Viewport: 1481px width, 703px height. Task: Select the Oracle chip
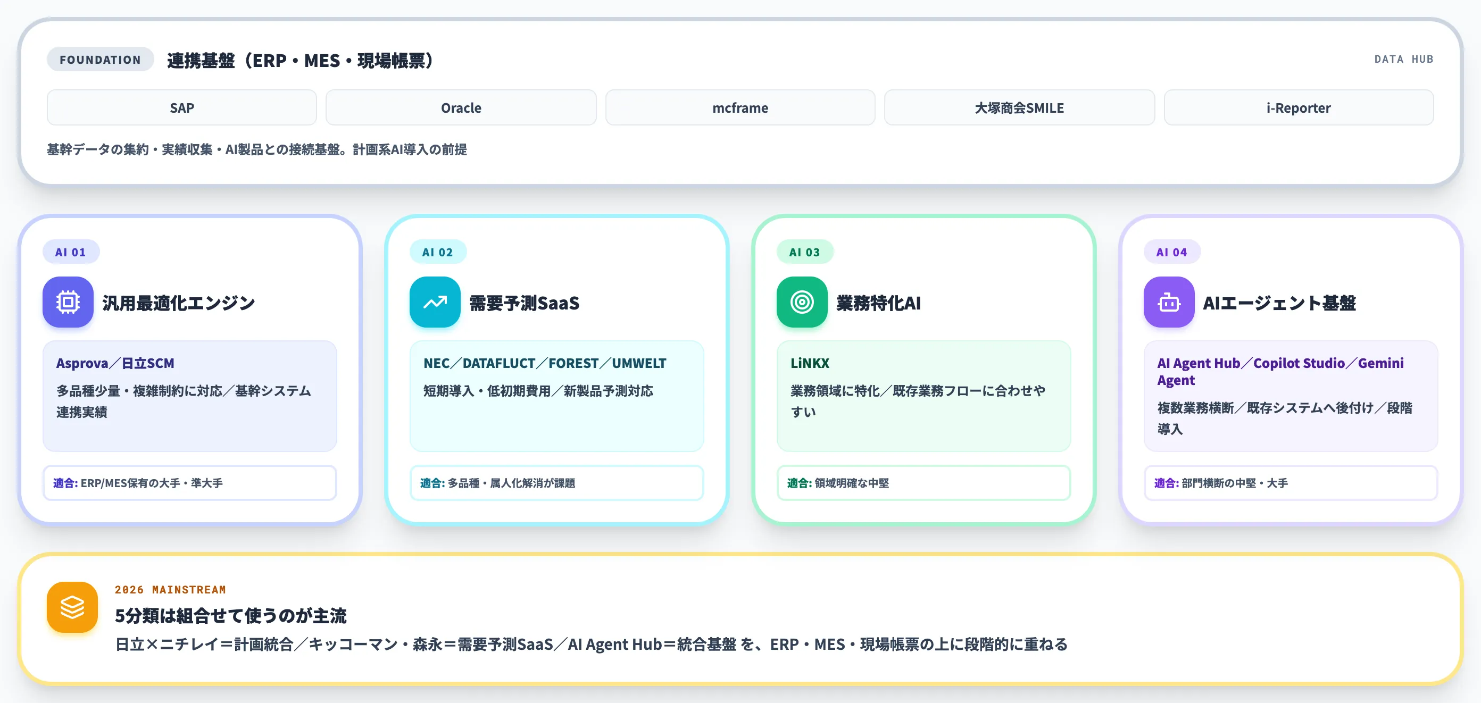[461, 107]
